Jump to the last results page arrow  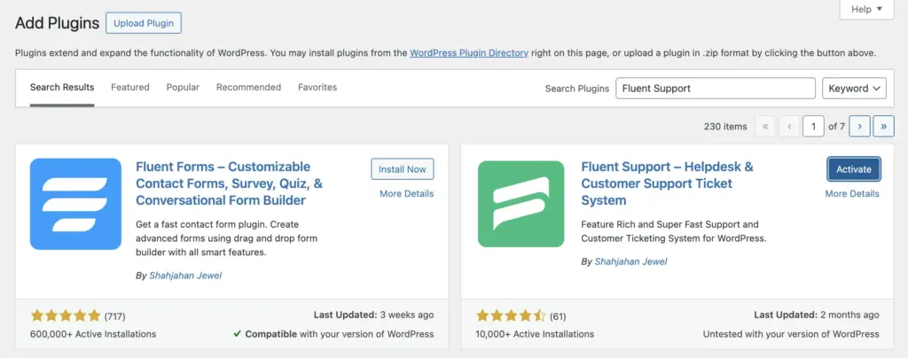point(883,126)
